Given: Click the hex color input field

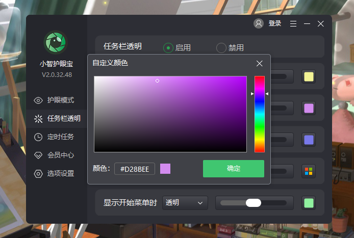Looking at the screenshot, I should (135, 169).
